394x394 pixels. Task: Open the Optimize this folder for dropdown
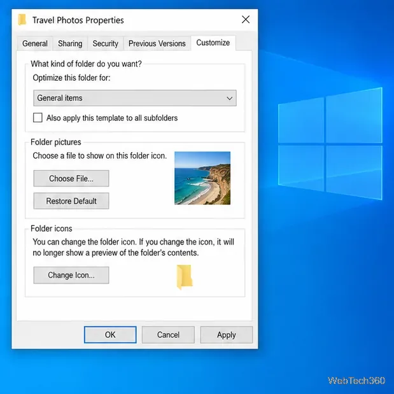(135, 98)
